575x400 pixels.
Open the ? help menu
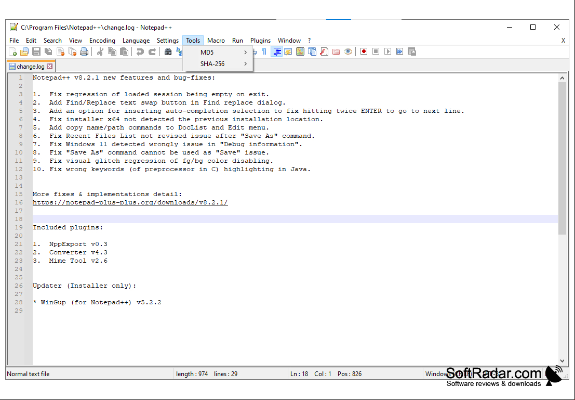[309, 41]
